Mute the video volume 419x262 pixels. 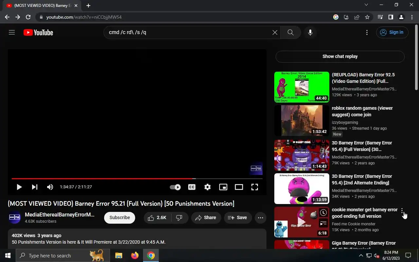[50, 187]
